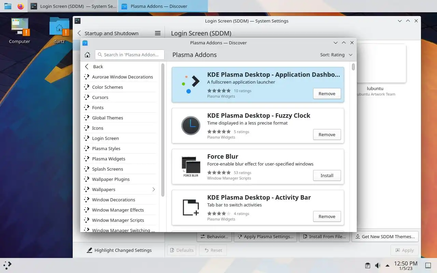The height and width of the screenshot is (273, 437).
Task: Open Force Blur title text
Action: (223, 156)
